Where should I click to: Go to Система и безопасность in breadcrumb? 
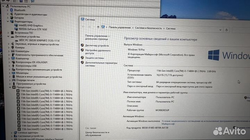pyautogui.click(x=148, y=28)
